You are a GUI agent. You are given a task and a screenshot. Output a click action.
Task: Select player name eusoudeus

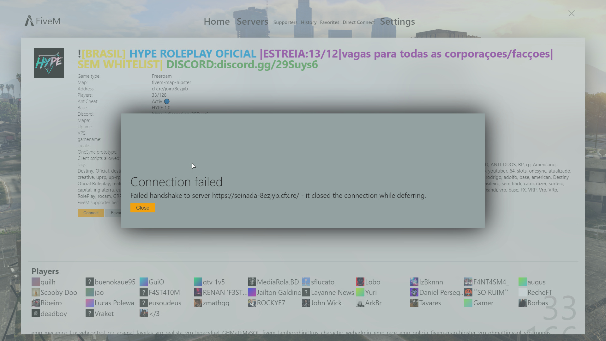pos(165,303)
